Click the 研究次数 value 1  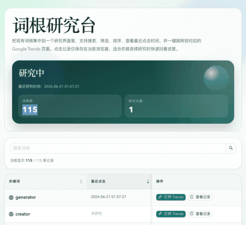[131, 110]
